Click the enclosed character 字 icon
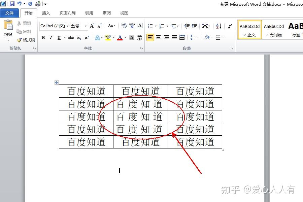 tap(139, 38)
